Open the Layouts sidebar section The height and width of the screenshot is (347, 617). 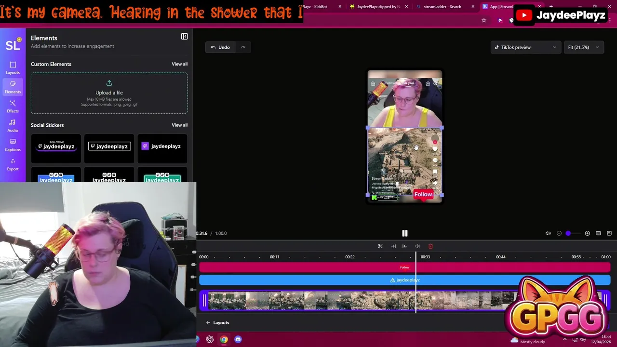click(x=13, y=68)
